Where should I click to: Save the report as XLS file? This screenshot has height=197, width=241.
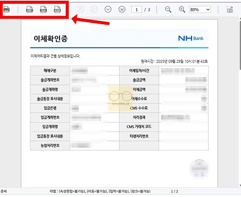point(43,10)
